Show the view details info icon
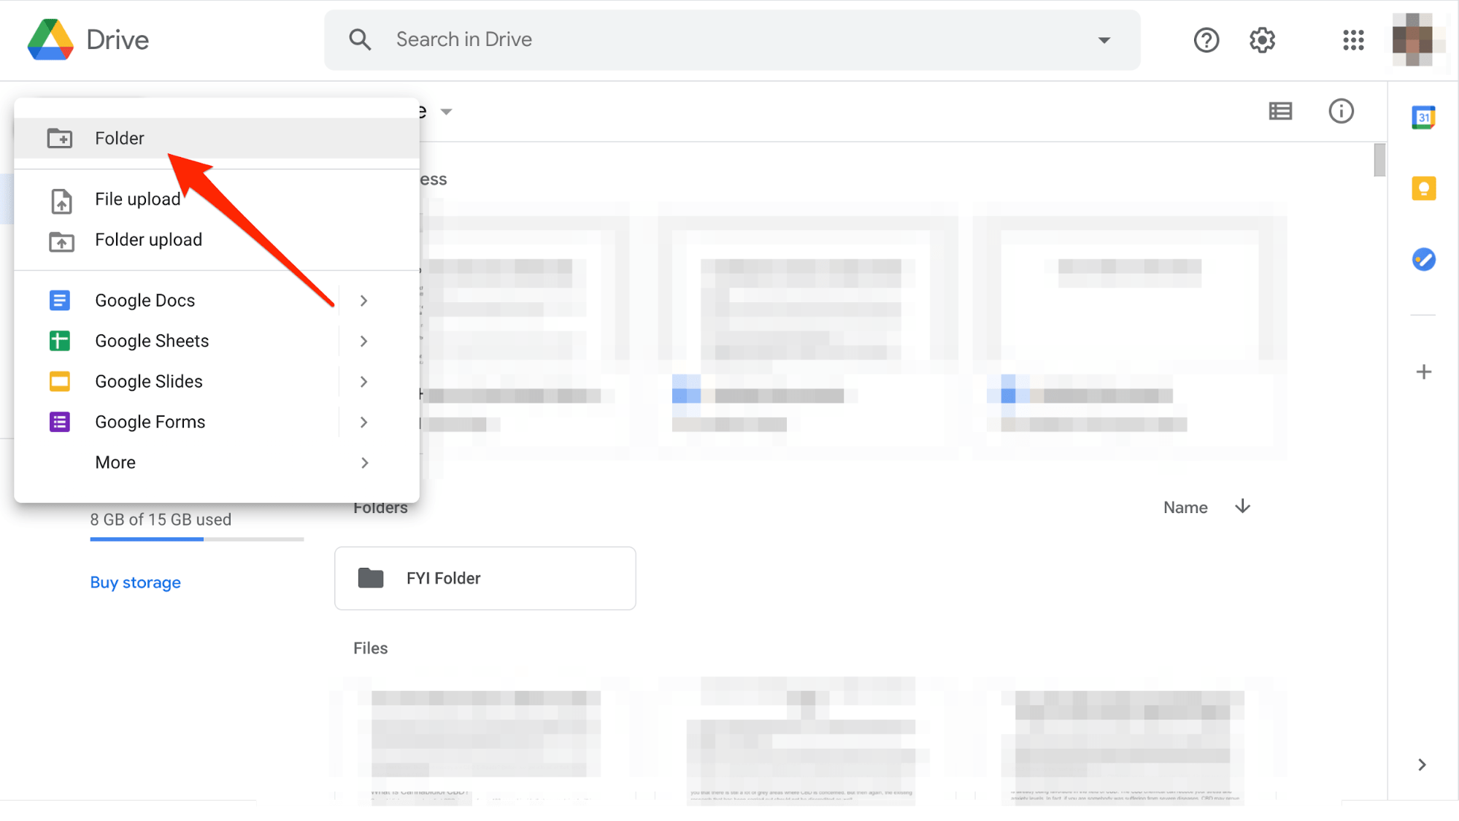This screenshot has height=821, width=1459. point(1341,111)
